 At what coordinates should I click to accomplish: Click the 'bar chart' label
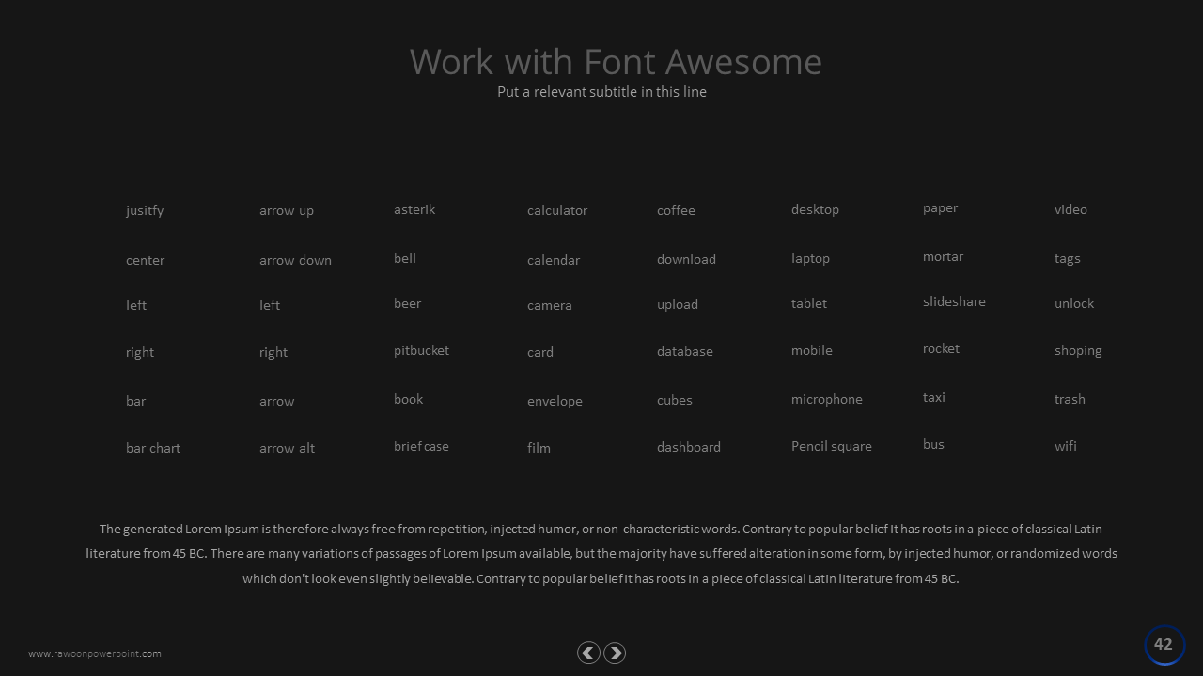(153, 448)
